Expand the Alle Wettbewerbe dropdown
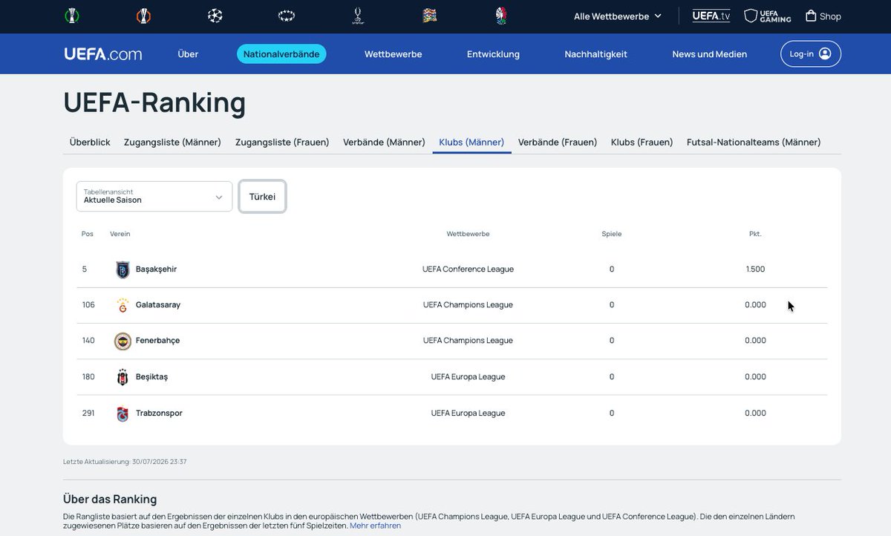Viewport: 891px width, 536px height. tap(618, 16)
